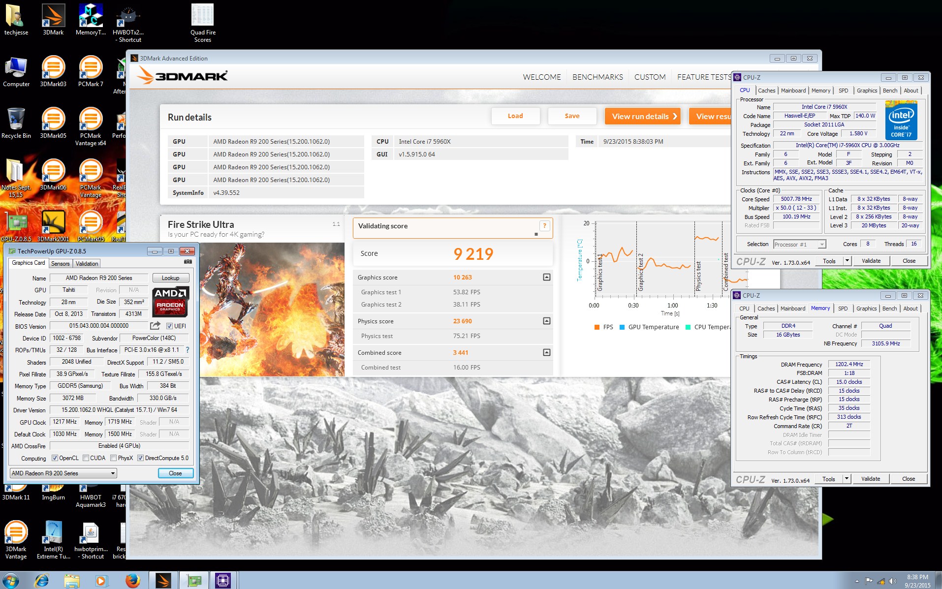Open the MemoryT... desktop icon
This screenshot has height=589, width=942.
pyautogui.click(x=91, y=20)
